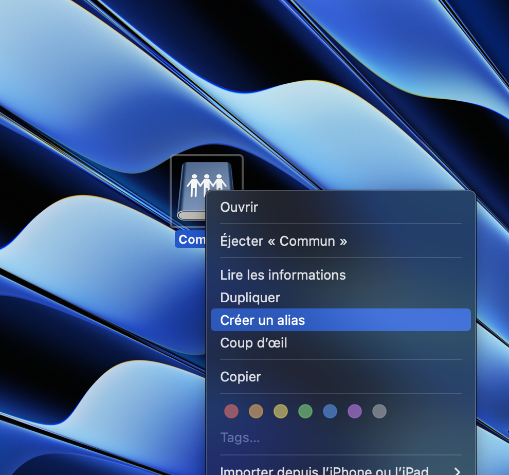Apply the gray tag color
Image resolution: width=509 pixels, height=475 pixels.
[x=379, y=411]
